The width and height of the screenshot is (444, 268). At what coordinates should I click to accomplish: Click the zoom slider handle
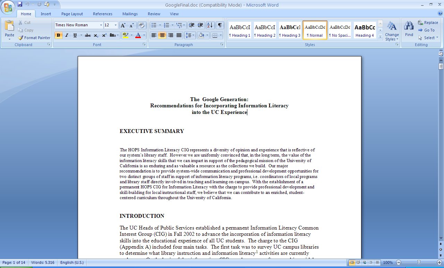point(419,262)
